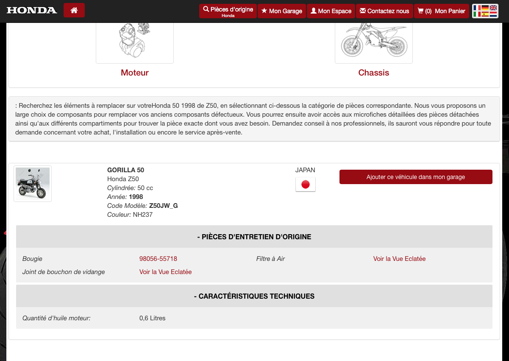Click the Joint de bouchon de vidange label
509x361 pixels.
pos(64,272)
